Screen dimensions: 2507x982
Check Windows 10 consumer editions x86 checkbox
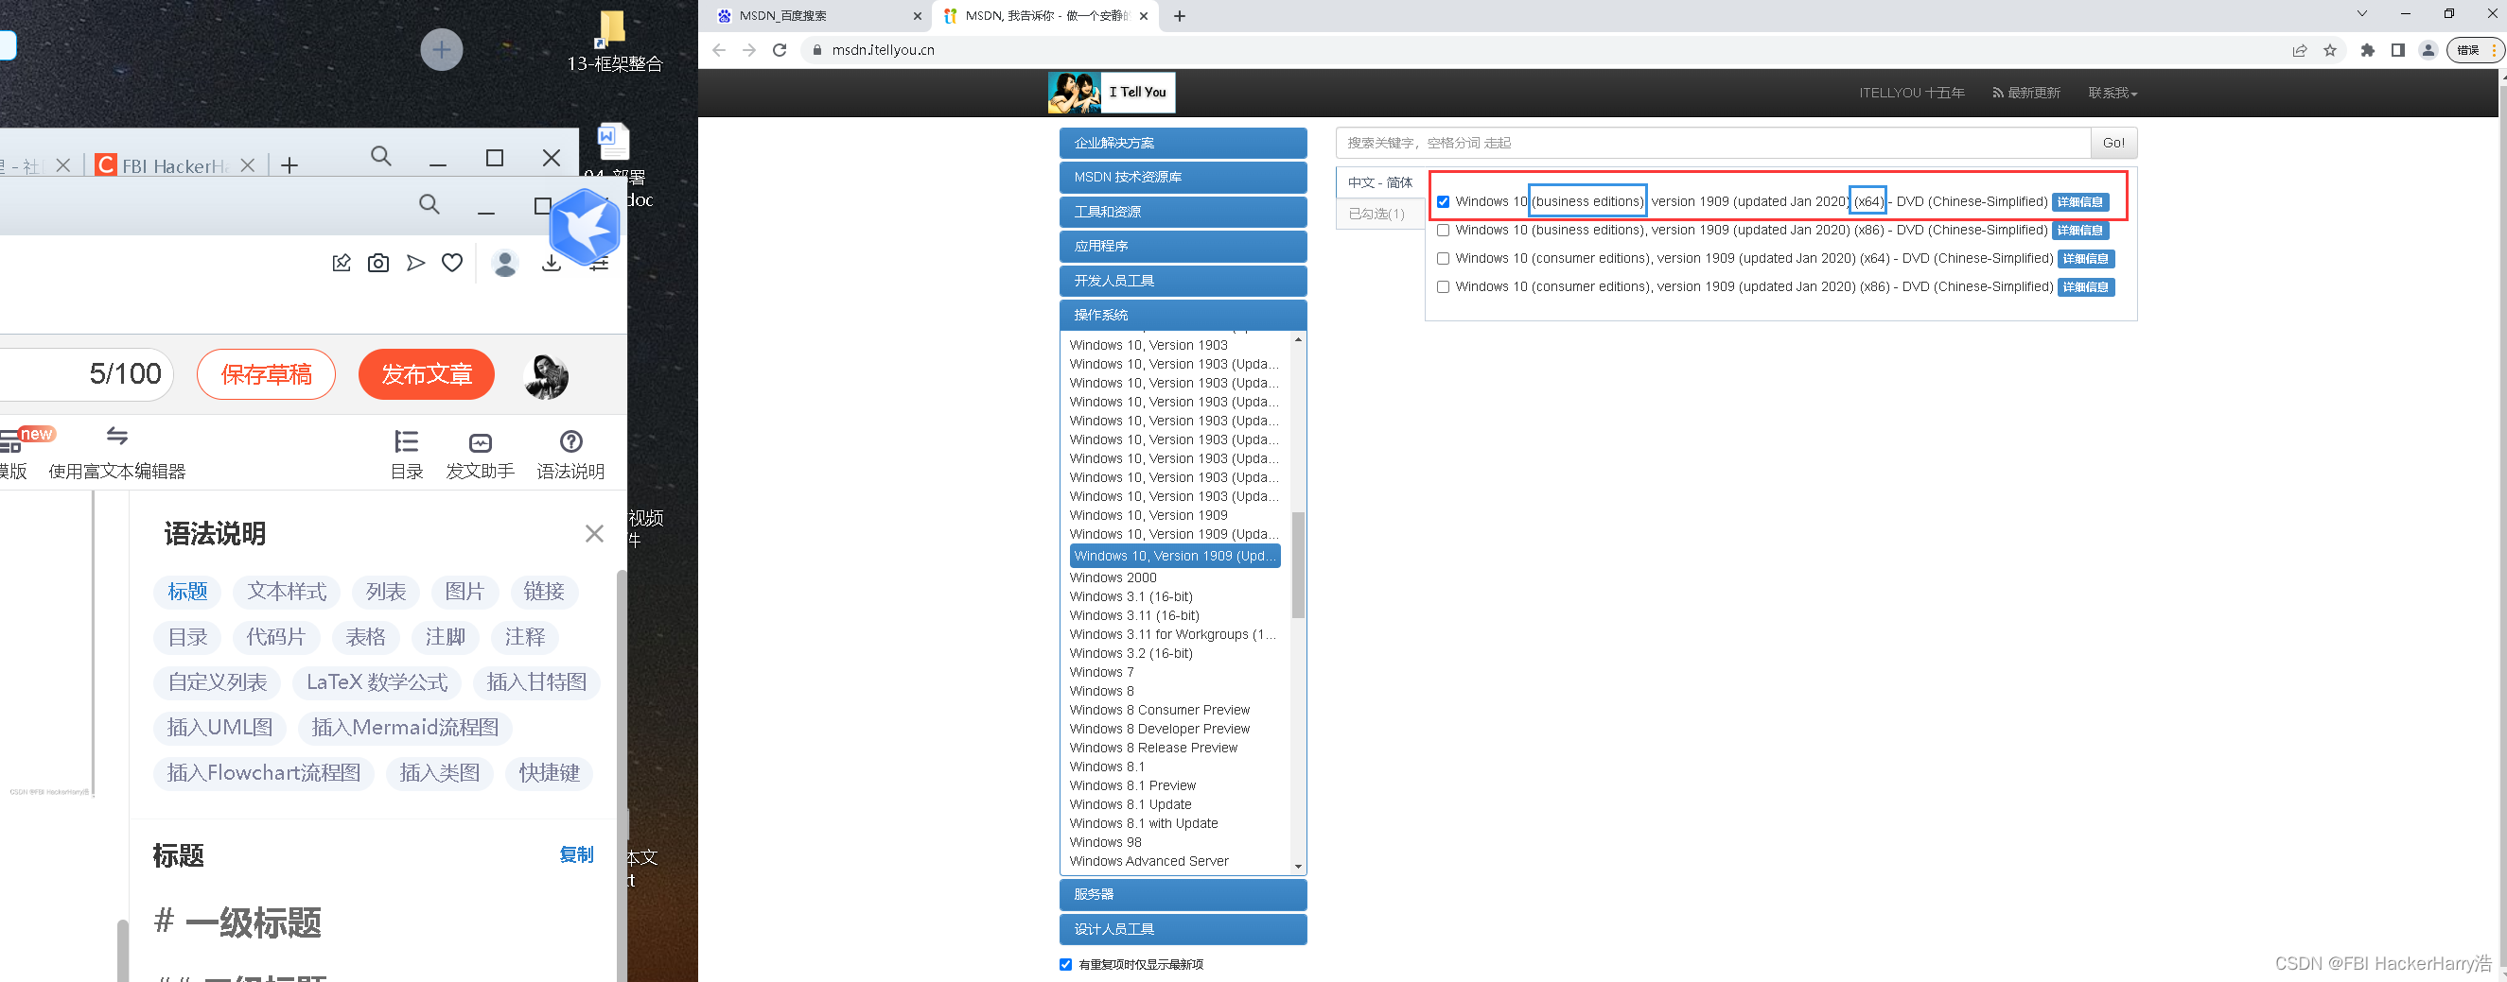1444,286
